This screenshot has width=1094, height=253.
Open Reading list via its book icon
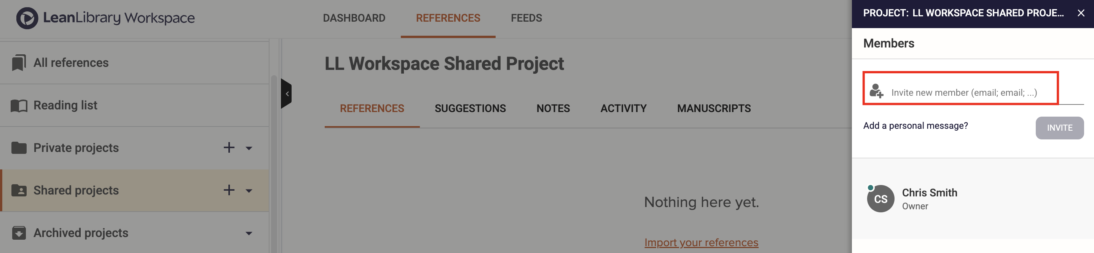click(x=19, y=105)
